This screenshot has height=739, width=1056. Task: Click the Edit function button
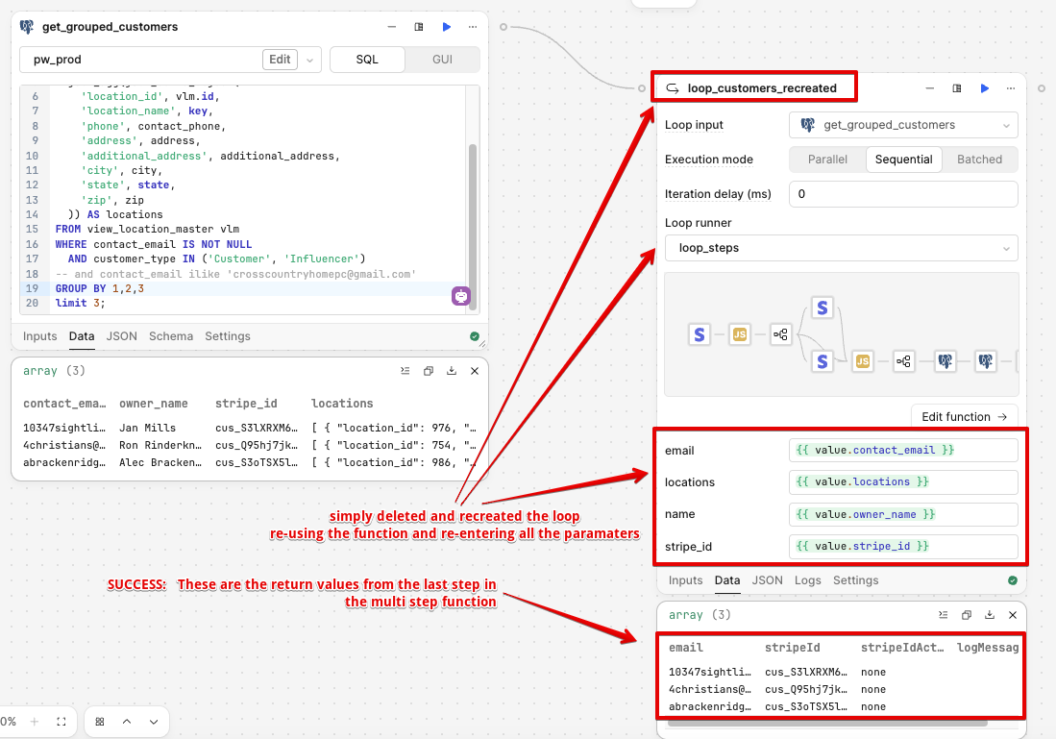(964, 416)
